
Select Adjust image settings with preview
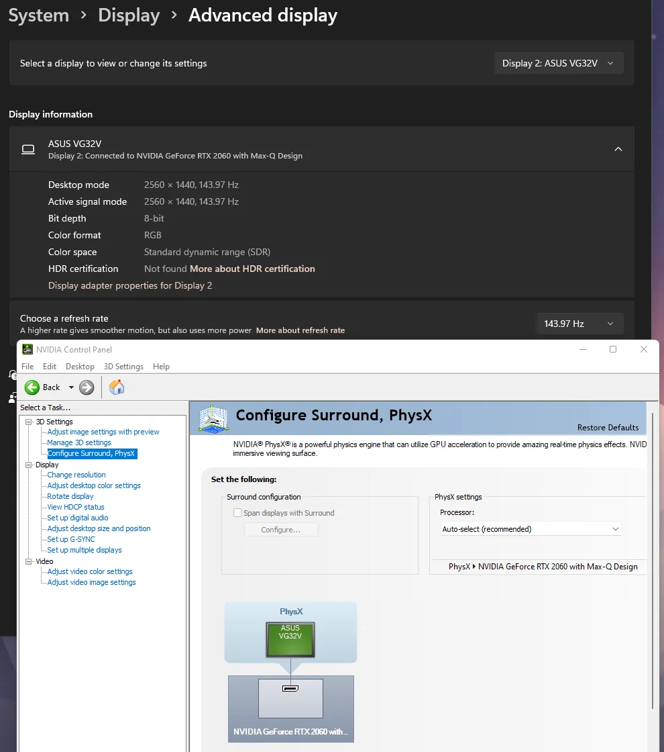pyautogui.click(x=103, y=432)
